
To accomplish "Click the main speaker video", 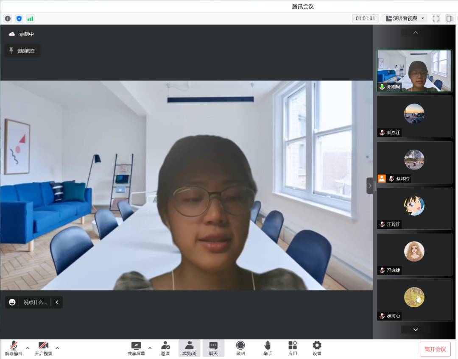I will pyautogui.click(x=186, y=185).
